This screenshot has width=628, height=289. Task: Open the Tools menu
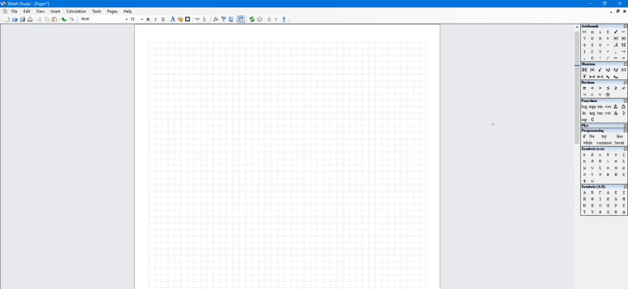[97, 11]
